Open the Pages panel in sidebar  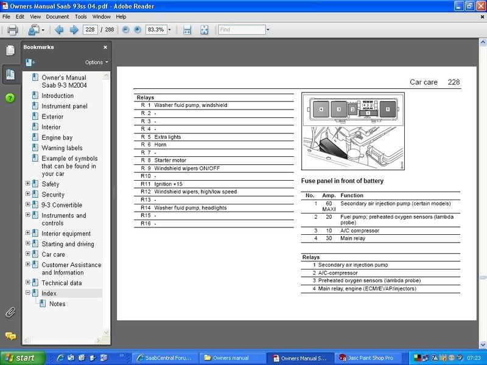click(x=10, y=50)
